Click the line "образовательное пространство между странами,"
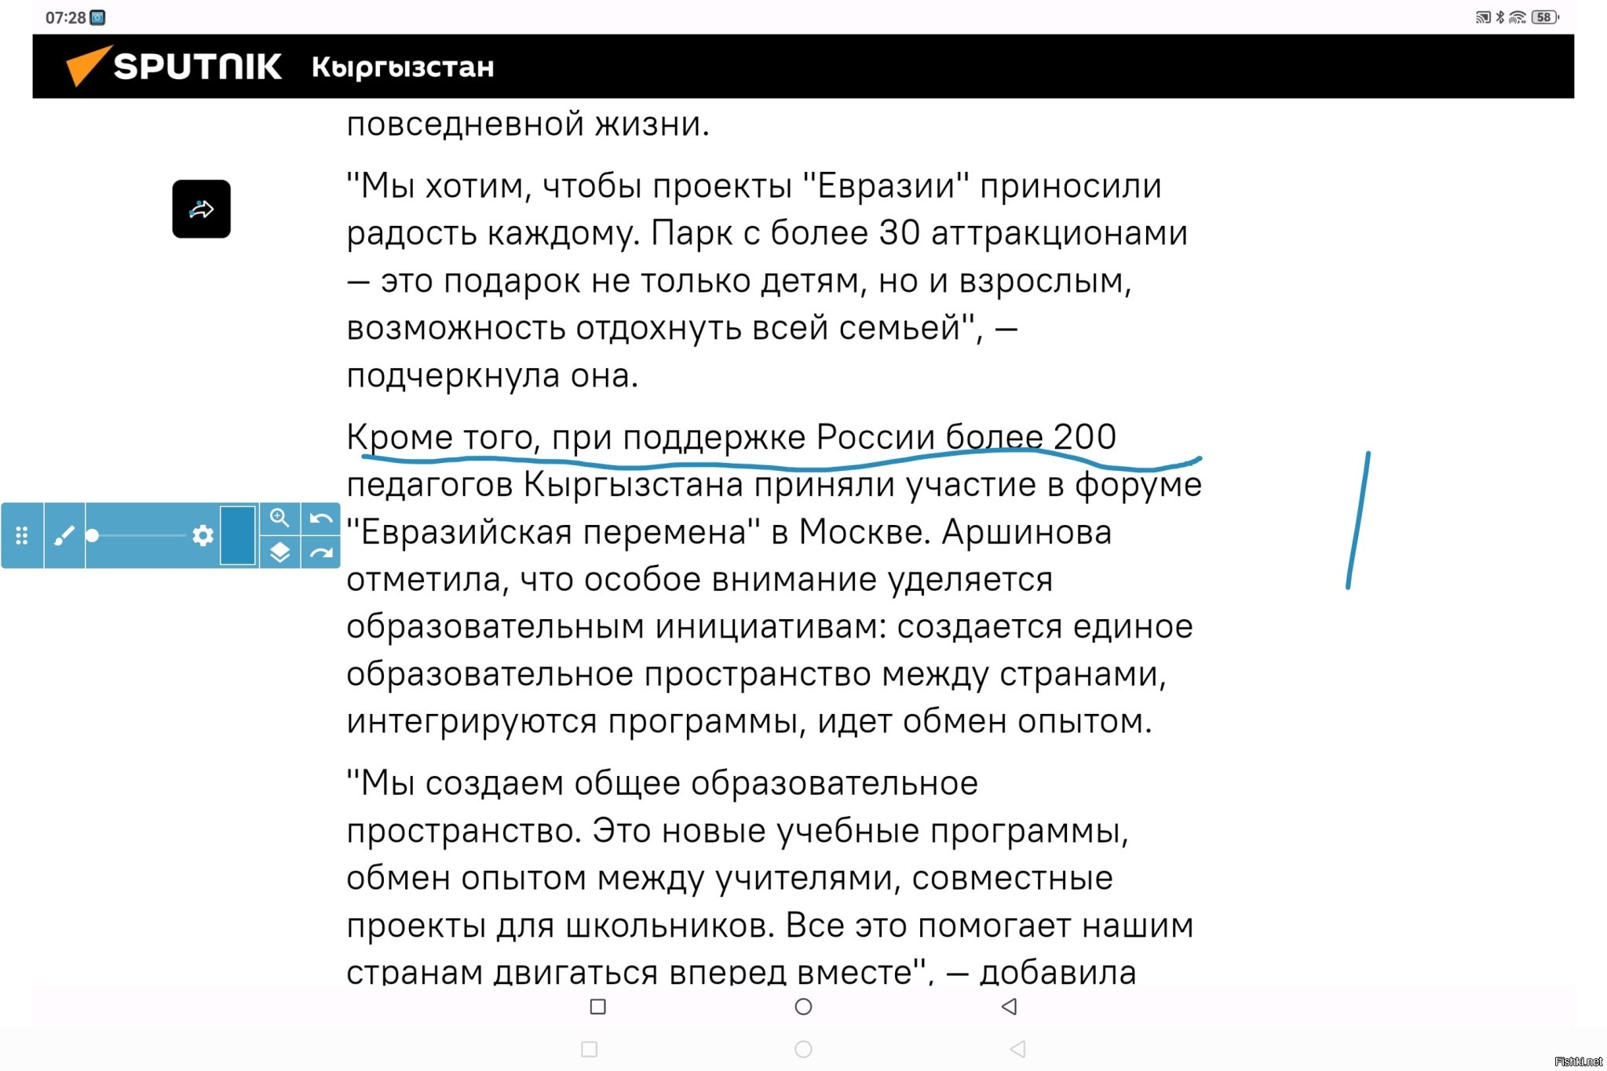Image resolution: width=1607 pixels, height=1071 pixels. (756, 674)
